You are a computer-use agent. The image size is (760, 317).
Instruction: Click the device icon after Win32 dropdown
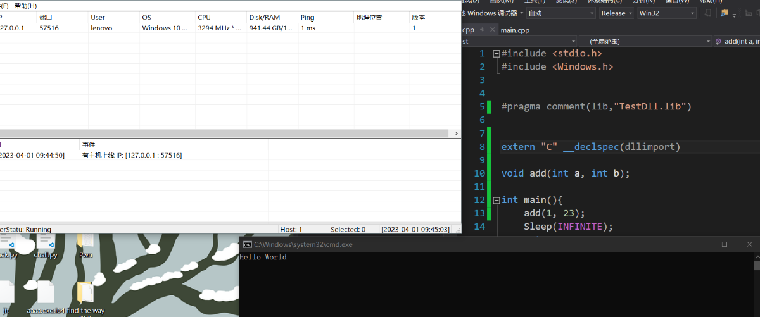pos(707,13)
